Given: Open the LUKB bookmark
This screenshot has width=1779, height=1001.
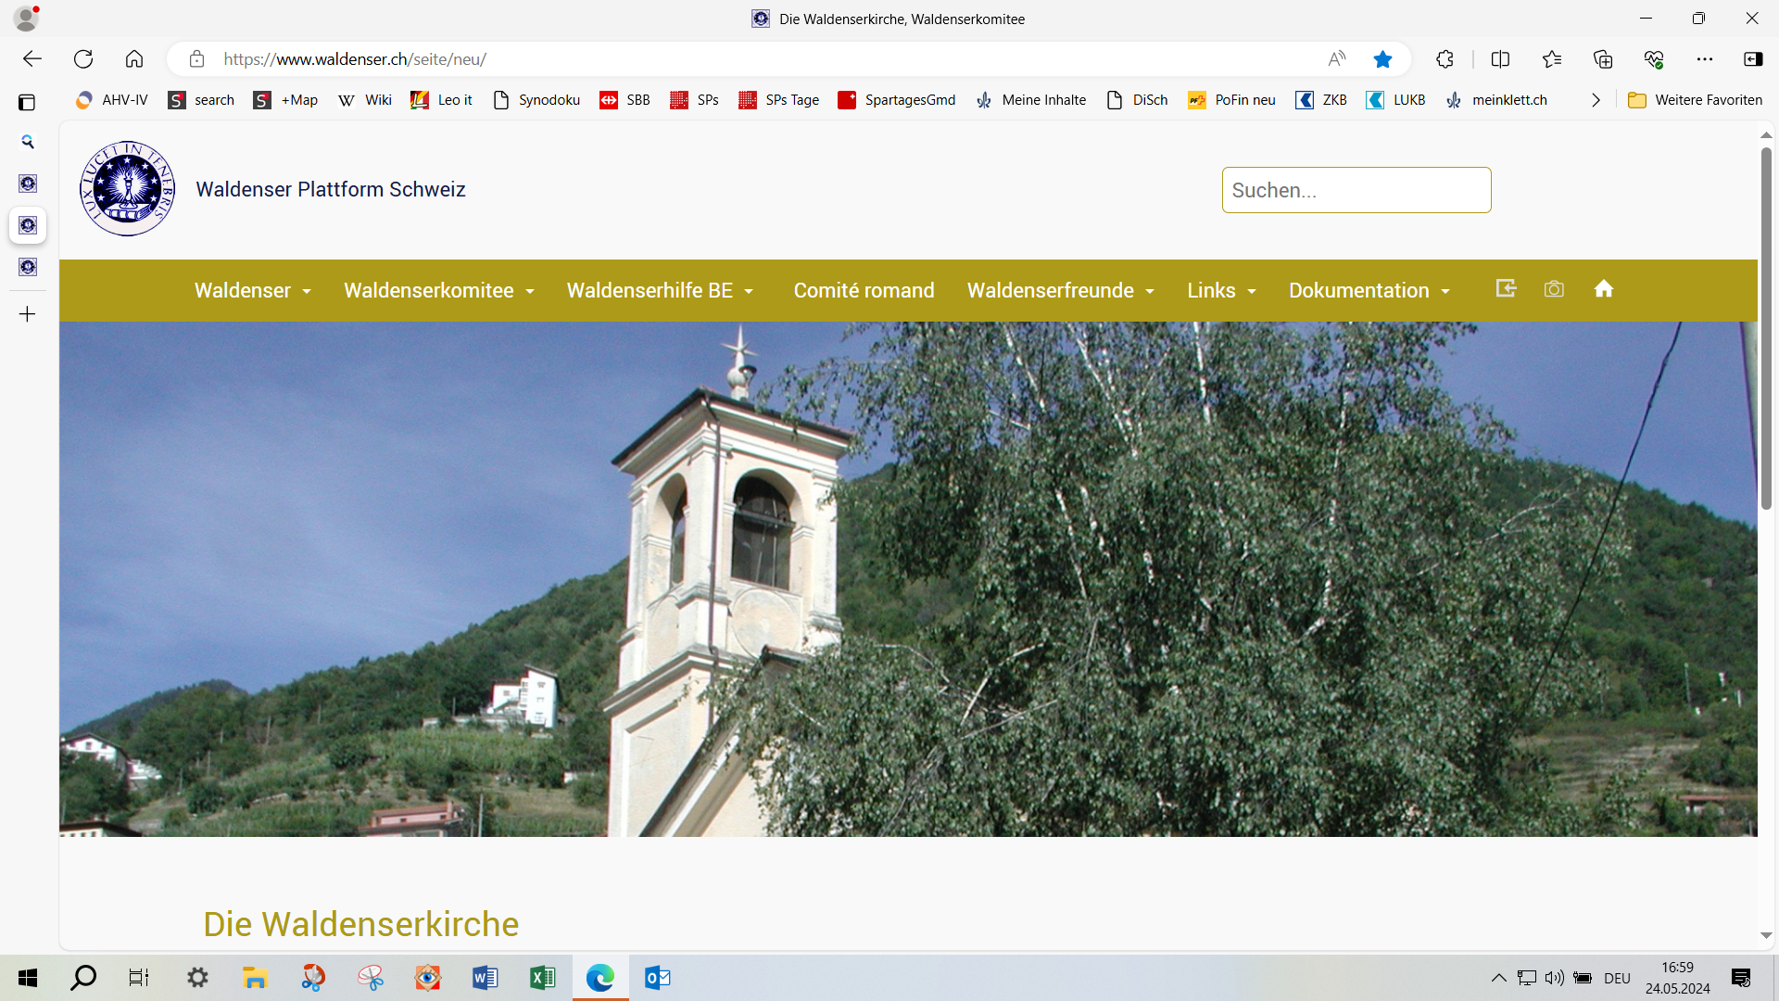Looking at the screenshot, I should (x=1396, y=100).
